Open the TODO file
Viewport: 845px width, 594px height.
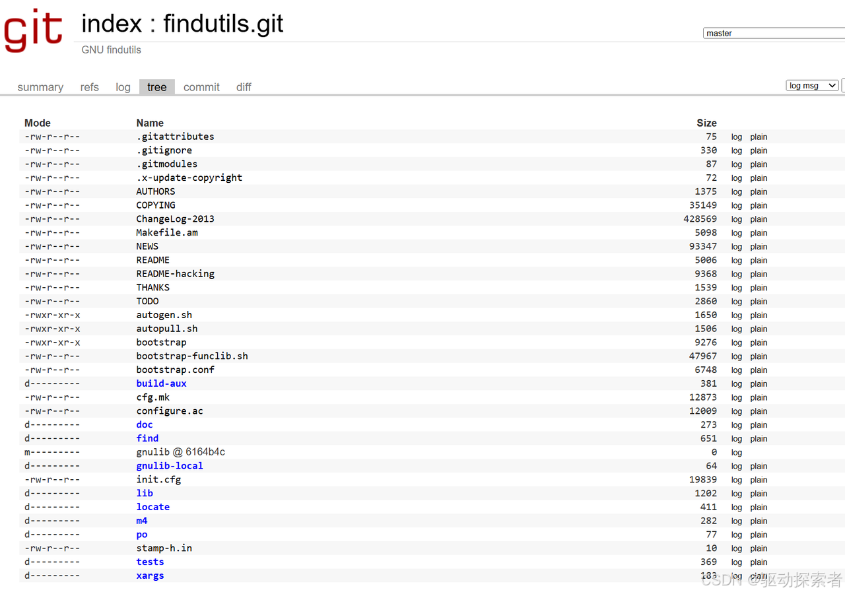(147, 301)
